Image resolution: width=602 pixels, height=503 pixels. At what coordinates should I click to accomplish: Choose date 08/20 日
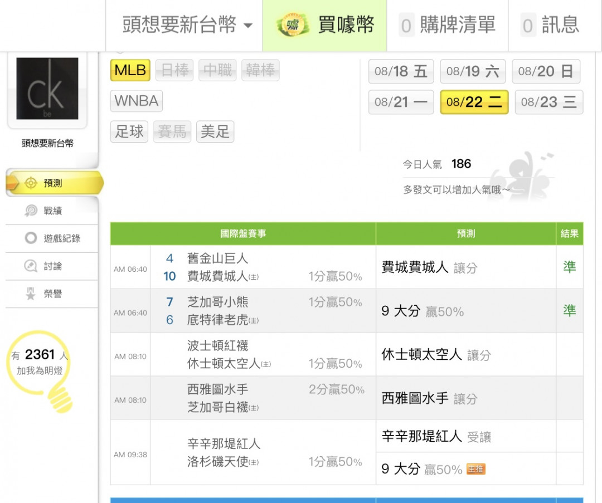coord(546,71)
